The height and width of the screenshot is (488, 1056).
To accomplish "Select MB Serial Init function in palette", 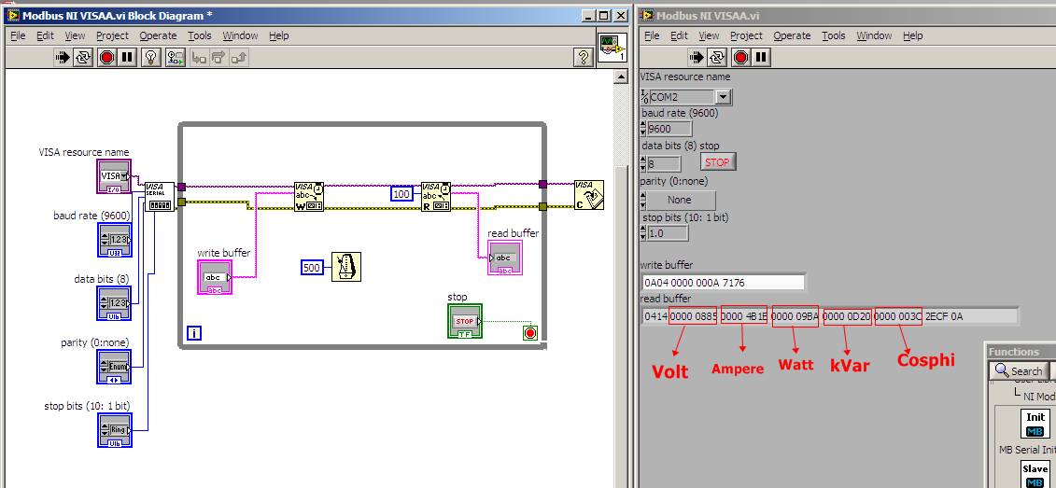I will pyautogui.click(x=1035, y=424).
